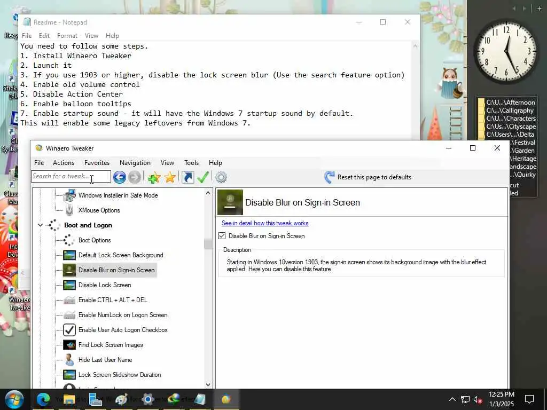The image size is (547, 410).
Task: Select Disable Blur on Sign-in Screen tree item
Action: [x=116, y=270]
